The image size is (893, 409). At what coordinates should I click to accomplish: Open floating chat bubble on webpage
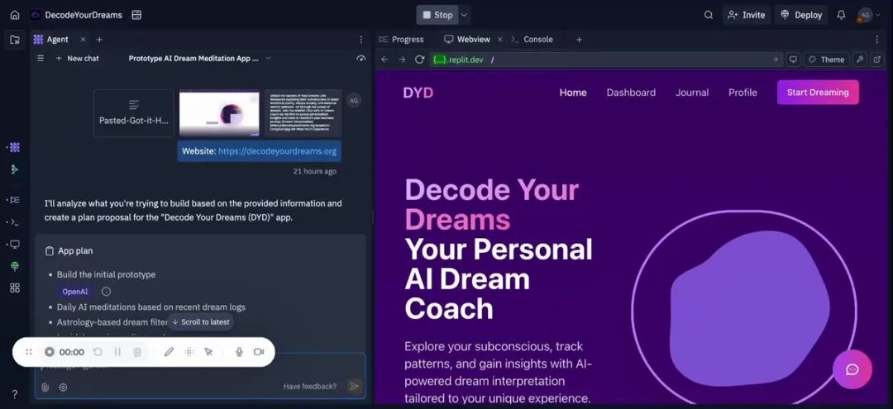(x=852, y=369)
